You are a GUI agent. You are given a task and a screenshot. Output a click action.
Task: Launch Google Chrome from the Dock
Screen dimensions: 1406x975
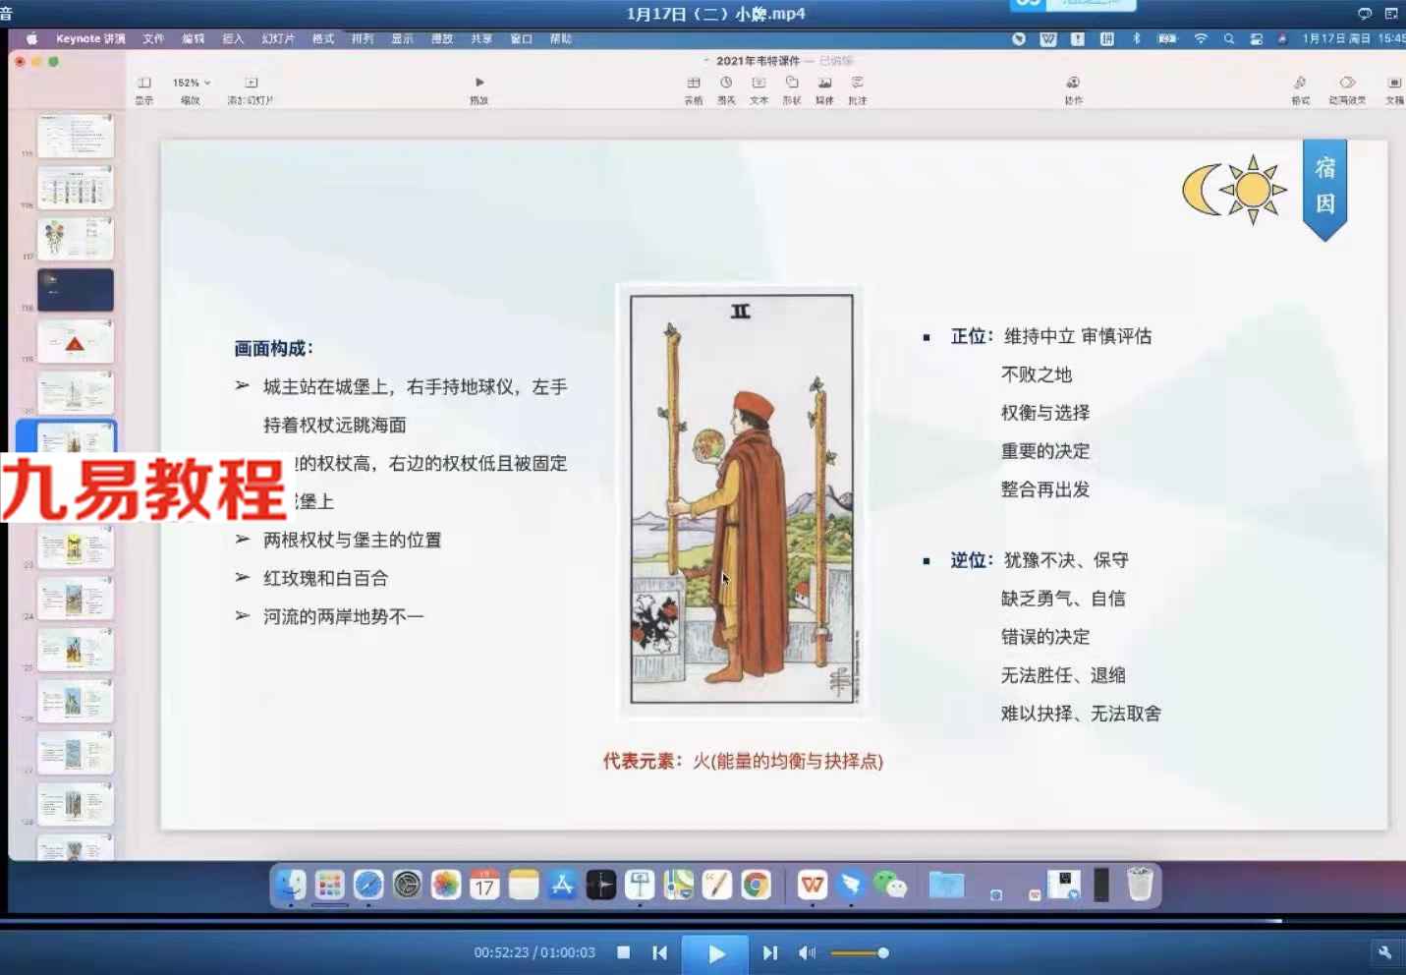tap(756, 885)
